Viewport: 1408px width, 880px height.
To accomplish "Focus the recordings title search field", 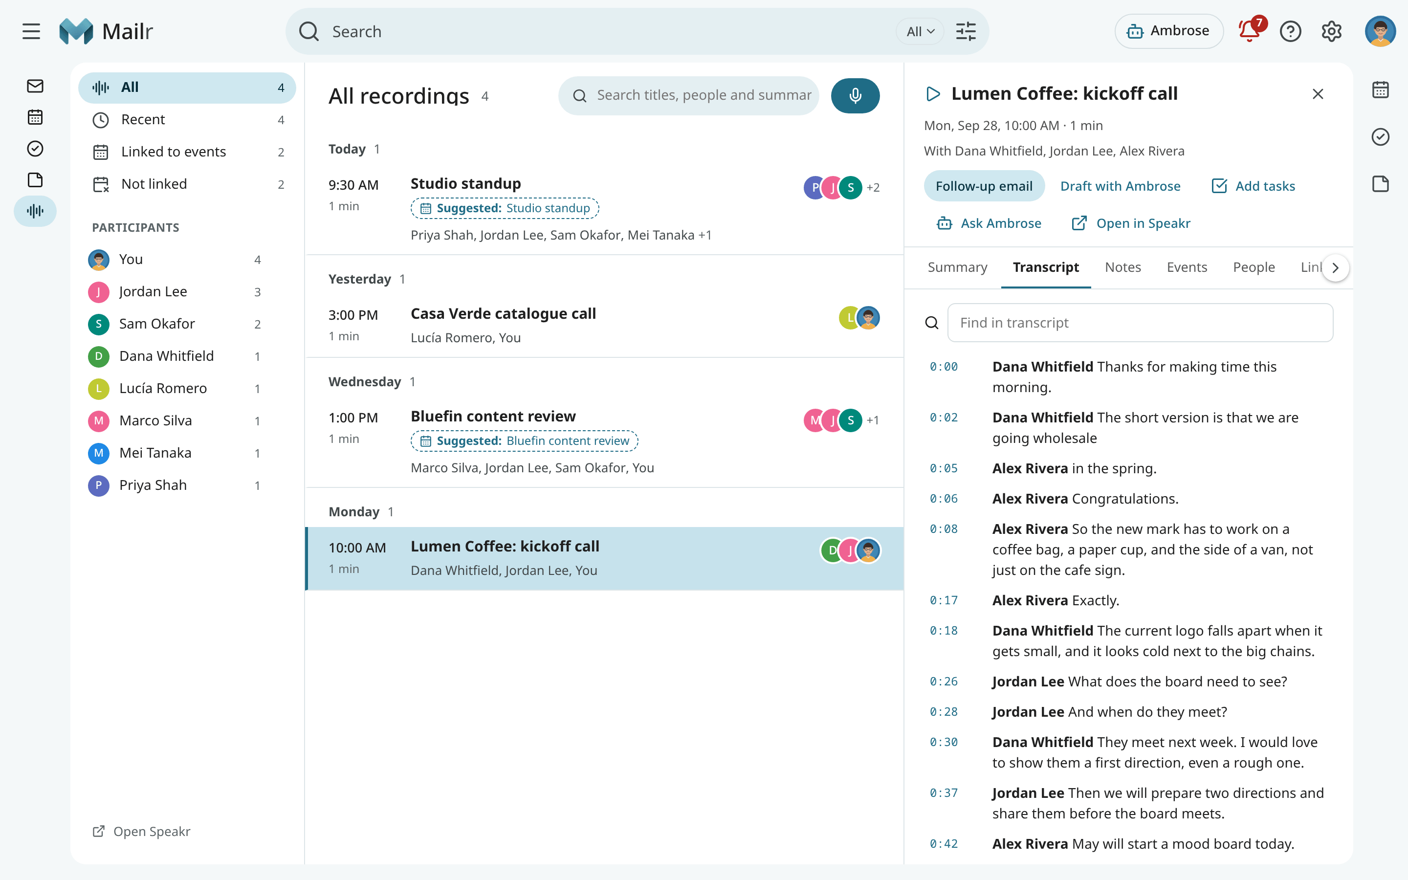I will point(689,95).
